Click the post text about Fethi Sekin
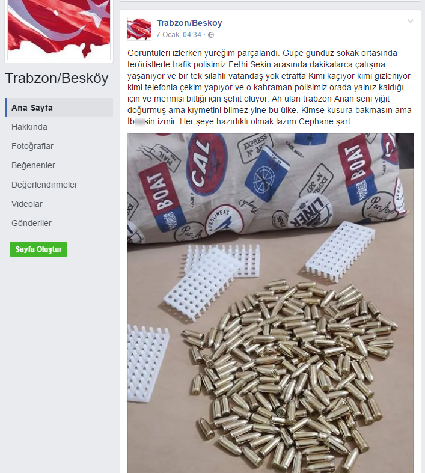This screenshot has width=425, height=473. tap(269, 87)
